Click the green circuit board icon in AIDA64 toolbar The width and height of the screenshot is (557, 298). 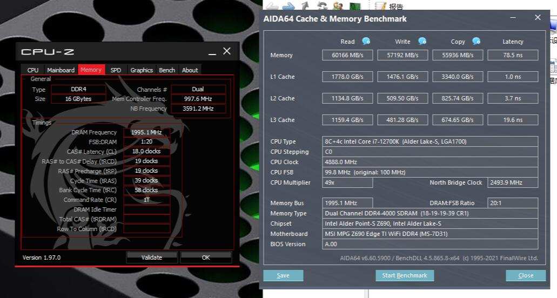click(355, 6)
